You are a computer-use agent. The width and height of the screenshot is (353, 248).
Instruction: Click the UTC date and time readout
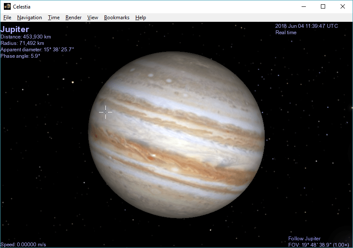pyautogui.click(x=306, y=26)
